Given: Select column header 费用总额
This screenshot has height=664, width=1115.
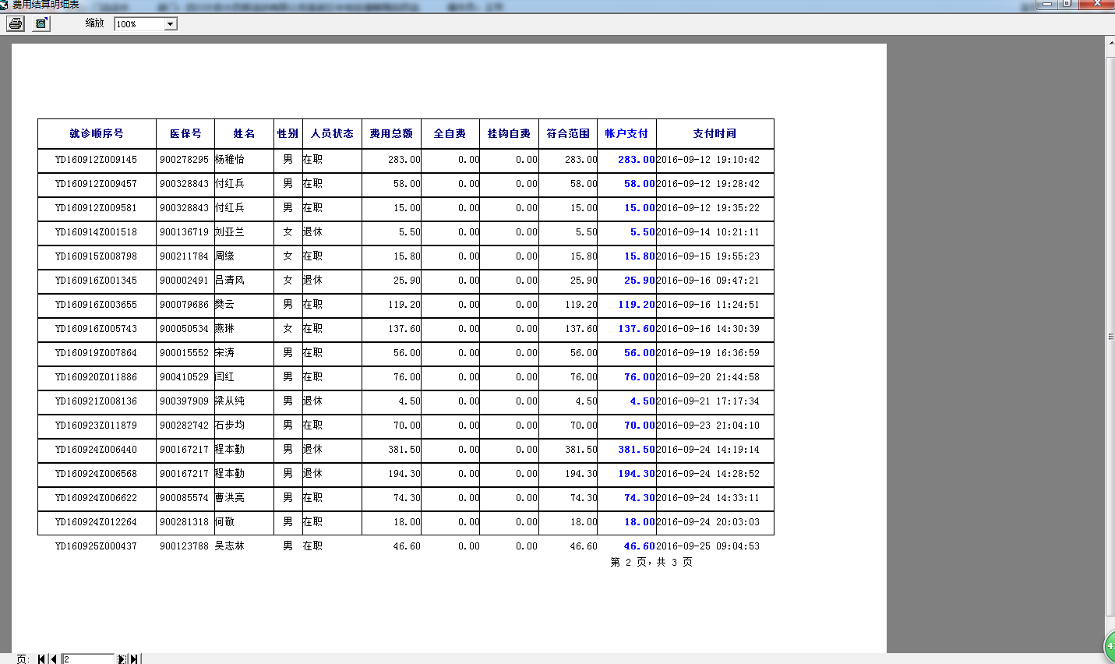Looking at the screenshot, I should (391, 133).
